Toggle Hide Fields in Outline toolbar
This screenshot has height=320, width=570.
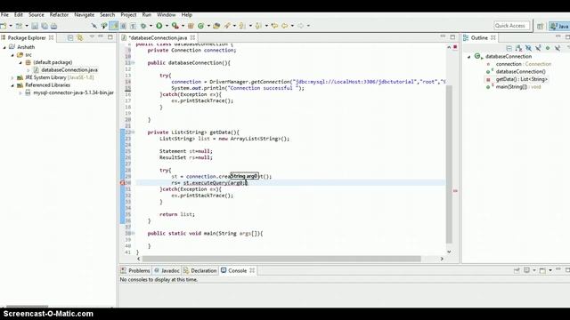528,48
